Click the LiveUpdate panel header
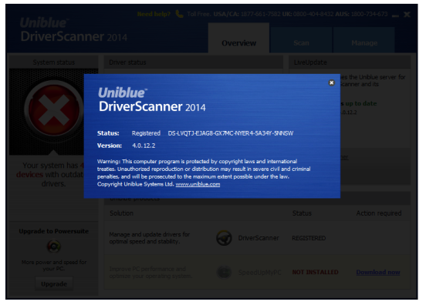 350,62
